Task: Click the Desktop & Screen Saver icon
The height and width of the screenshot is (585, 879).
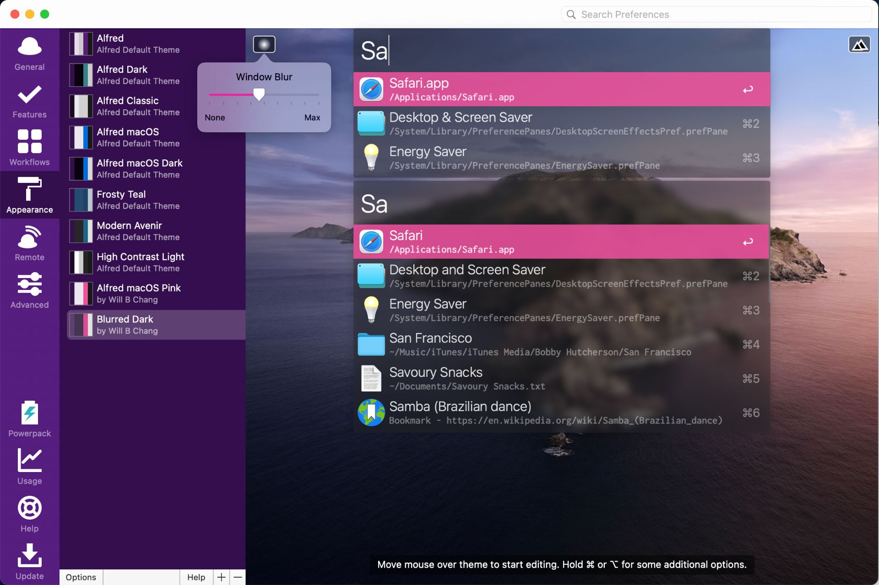Action: pyautogui.click(x=371, y=123)
